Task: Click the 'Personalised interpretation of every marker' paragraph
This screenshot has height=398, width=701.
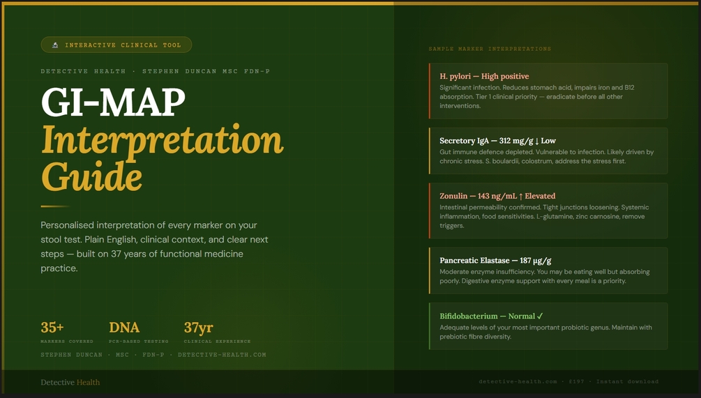Action: coord(155,247)
